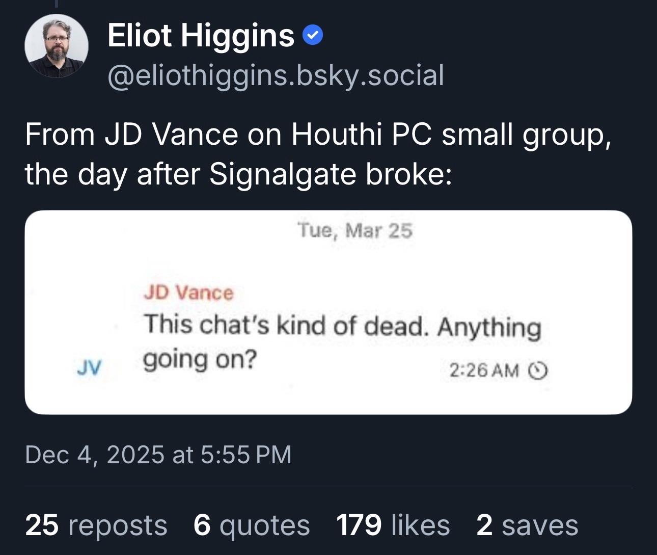657x555 pixels.
Task: Click the thread connector line above the avatar
Action: 57,4
